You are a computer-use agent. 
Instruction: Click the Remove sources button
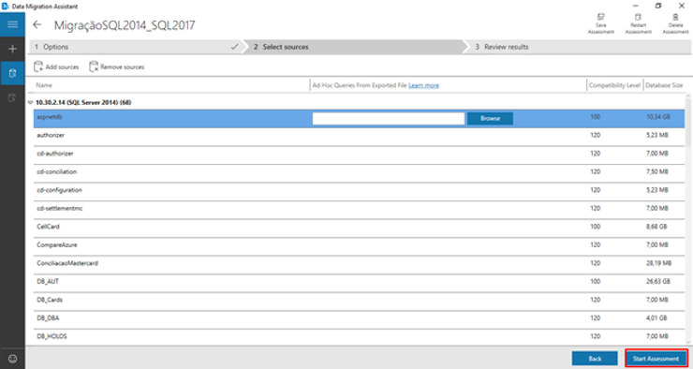(117, 66)
